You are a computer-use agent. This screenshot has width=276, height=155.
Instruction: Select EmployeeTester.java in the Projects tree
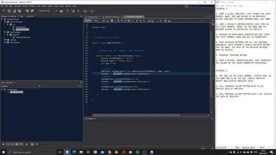tap(23, 37)
